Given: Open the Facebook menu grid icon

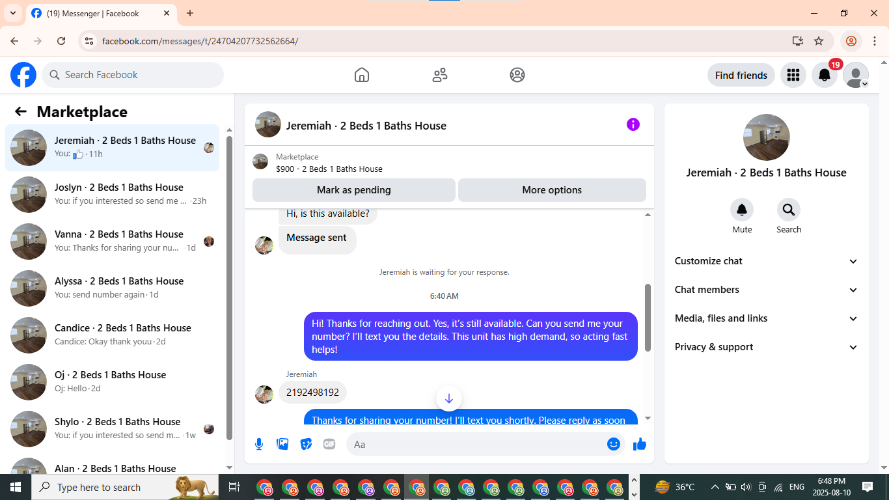Looking at the screenshot, I should coord(793,75).
